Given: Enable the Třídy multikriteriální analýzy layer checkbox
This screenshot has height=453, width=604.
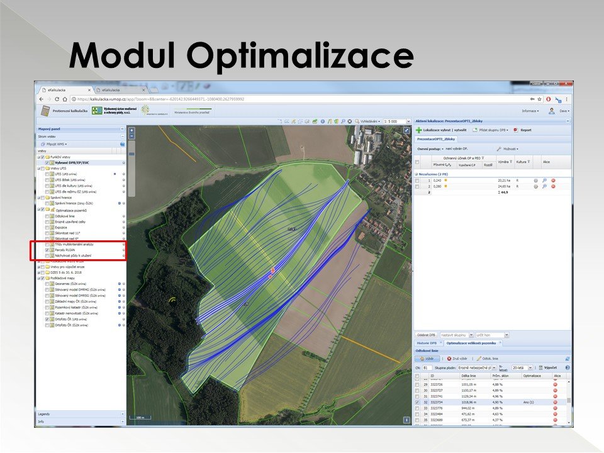Looking at the screenshot, I should (47, 243).
